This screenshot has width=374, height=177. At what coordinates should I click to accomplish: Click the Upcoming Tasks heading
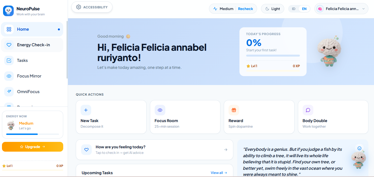97,173
